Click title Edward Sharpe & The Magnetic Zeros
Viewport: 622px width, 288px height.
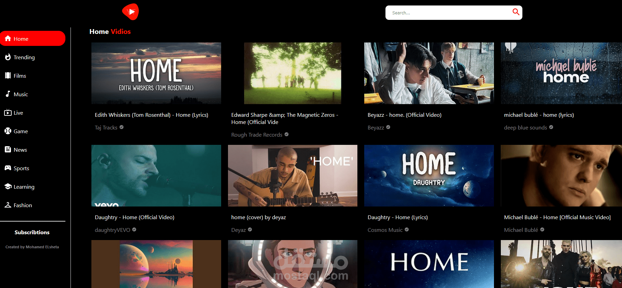tap(284, 118)
